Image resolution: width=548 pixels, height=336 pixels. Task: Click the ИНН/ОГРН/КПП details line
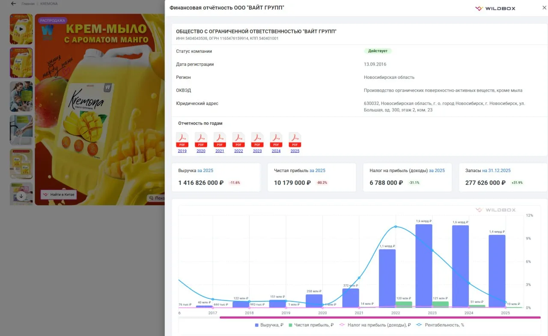[227, 39]
